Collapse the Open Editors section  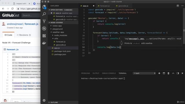click(x=49, y=10)
